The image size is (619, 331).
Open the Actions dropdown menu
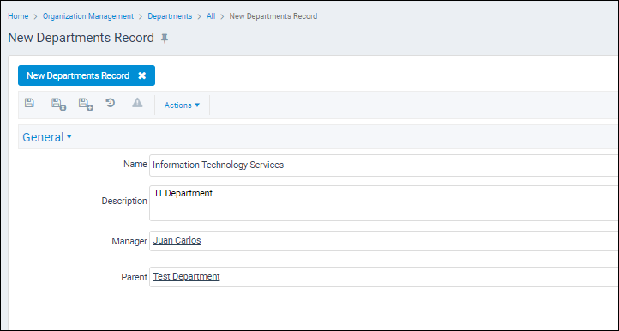point(182,105)
